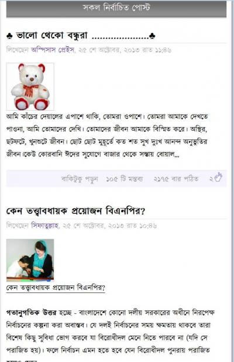The image size is (234, 362).
Task: Click the date ২৫ শে অক্টোবর রাত ১১:৪৬
Action: (x=125, y=50)
